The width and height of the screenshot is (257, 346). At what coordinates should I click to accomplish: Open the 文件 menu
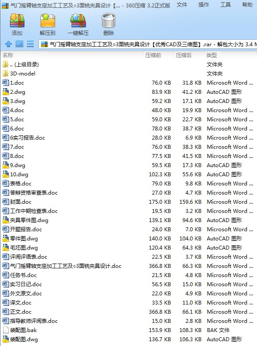click(x=182, y=5)
